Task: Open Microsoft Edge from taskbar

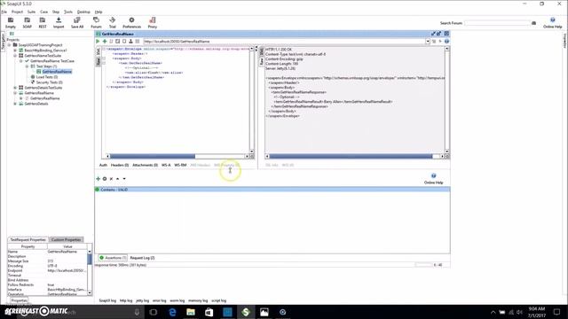Action: pos(172,312)
